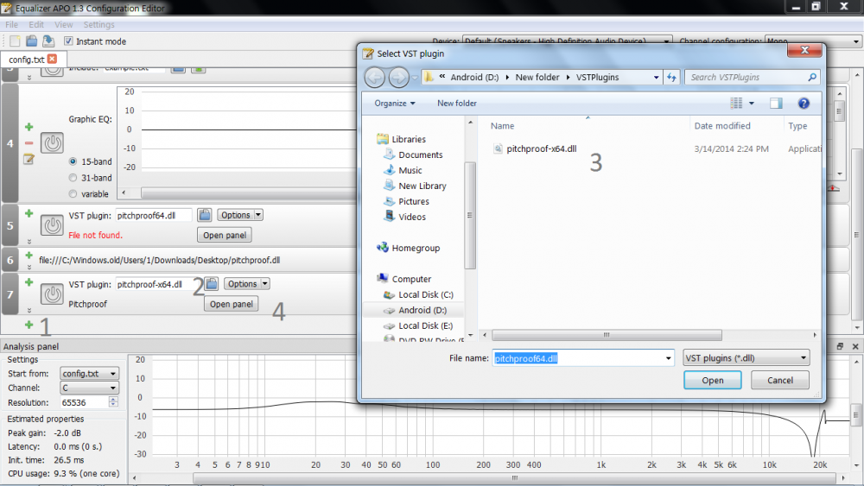Click Open panel for Pitchproof plugin
Viewport: 864px width, 486px height.
[232, 304]
